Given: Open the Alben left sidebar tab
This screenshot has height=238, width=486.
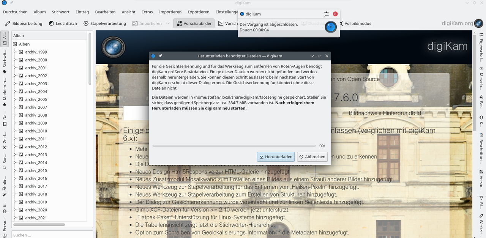Looking at the screenshot, I should (x=5, y=39).
